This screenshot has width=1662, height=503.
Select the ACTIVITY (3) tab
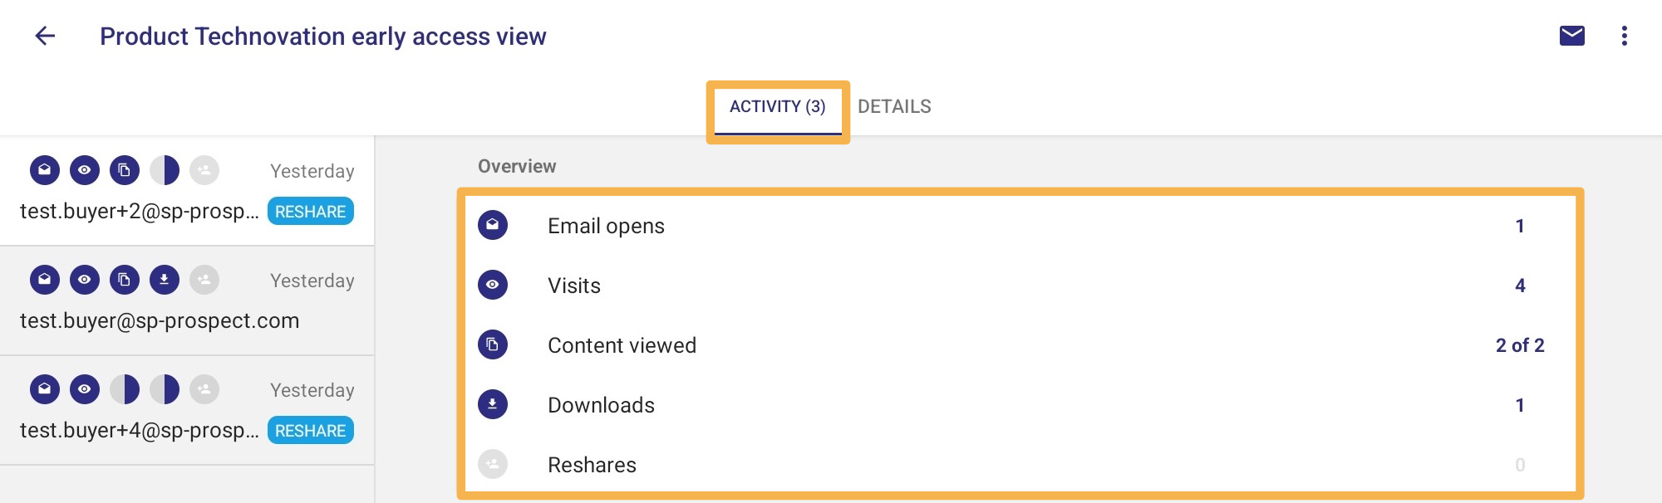tap(778, 106)
